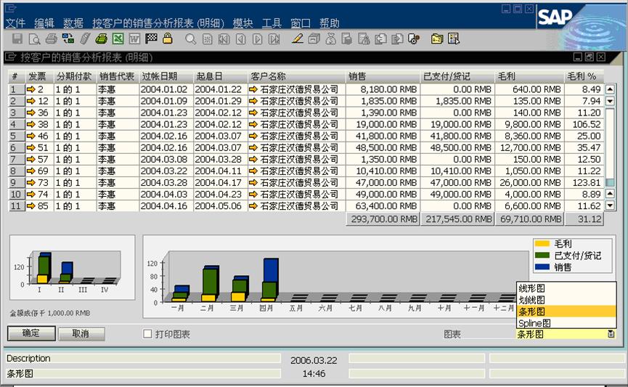Click table scroll-up arrow at top
This screenshot has width=628, height=387.
pyautogui.click(x=610, y=89)
